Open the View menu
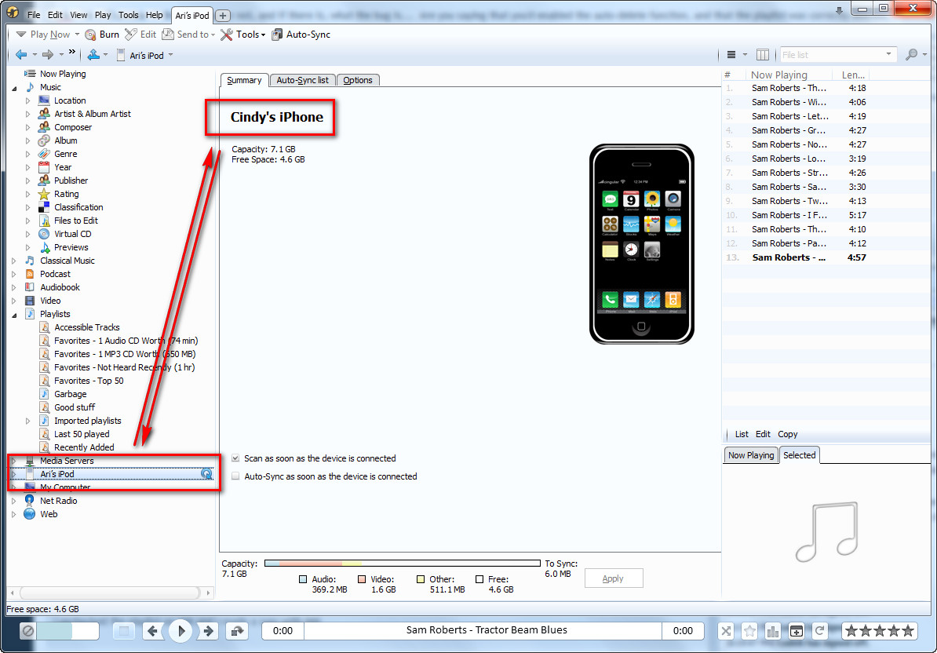Screen dimensions: 937x653 coord(78,15)
